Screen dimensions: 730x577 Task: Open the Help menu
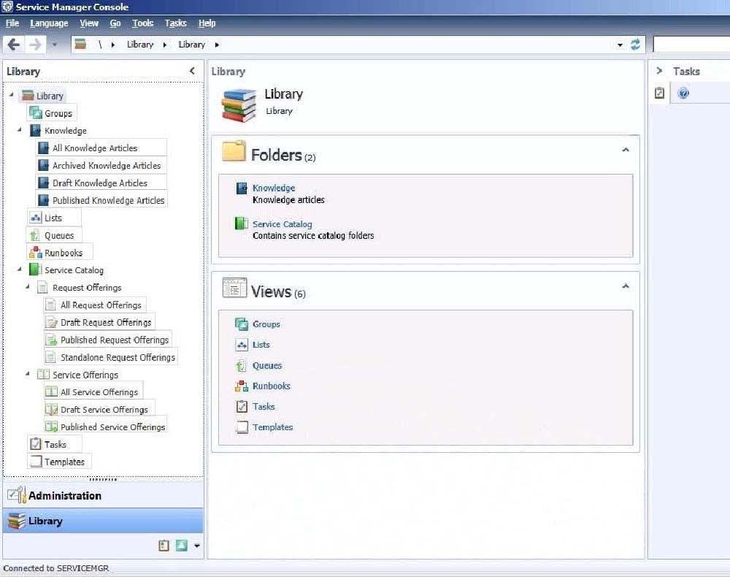pyautogui.click(x=207, y=23)
